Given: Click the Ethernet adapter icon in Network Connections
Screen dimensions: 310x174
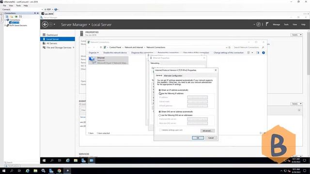Looking at the screenshot, I should [93, 60].
